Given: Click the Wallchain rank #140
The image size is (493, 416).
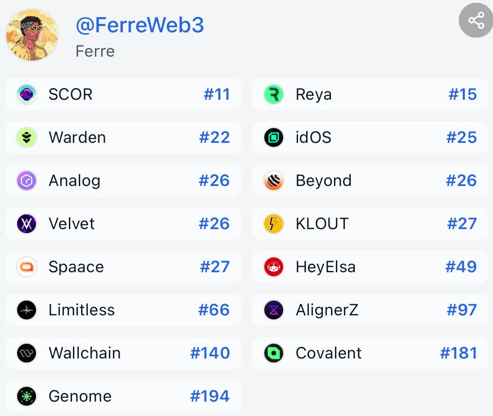Looking at the screenshot, I should tap(210, 354).
